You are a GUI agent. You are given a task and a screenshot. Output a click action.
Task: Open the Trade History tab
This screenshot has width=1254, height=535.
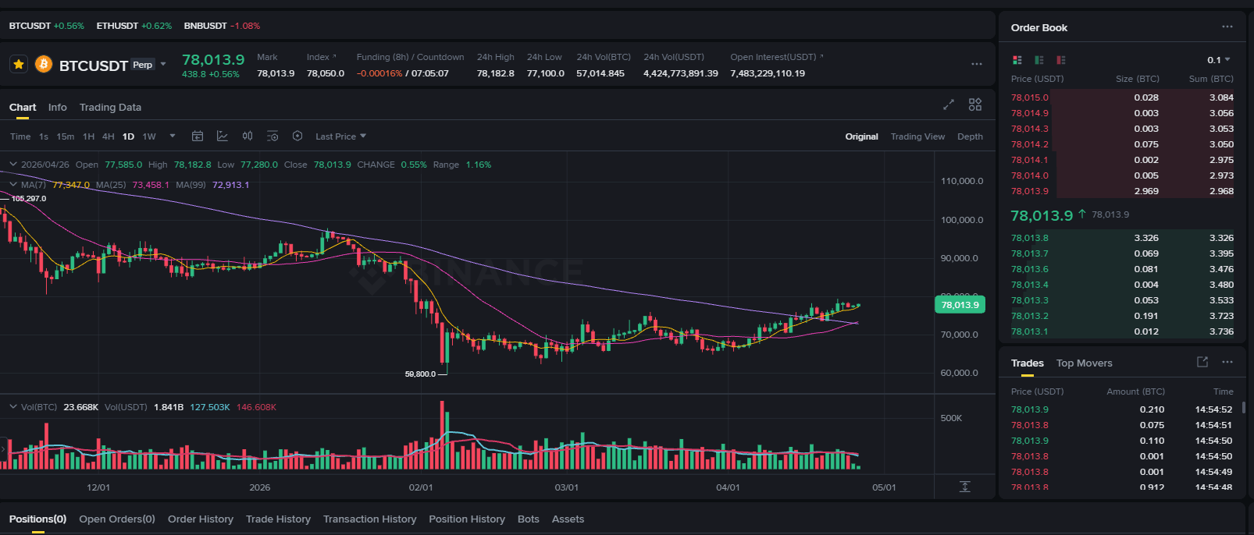(278, 519)
